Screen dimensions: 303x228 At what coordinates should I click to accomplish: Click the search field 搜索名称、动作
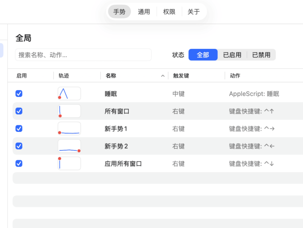(x=83, y=55)
